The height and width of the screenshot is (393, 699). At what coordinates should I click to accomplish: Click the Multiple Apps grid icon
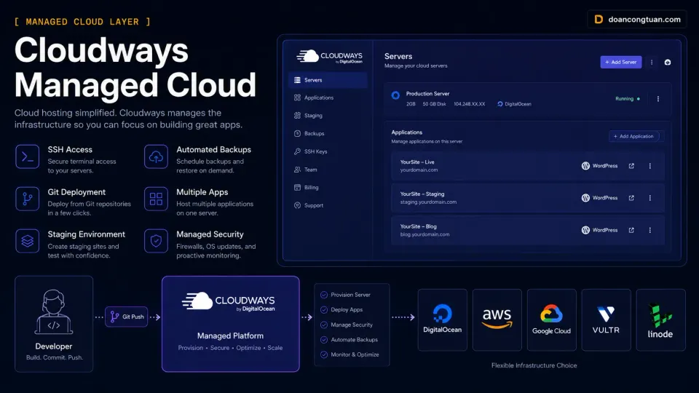point(156,199)
